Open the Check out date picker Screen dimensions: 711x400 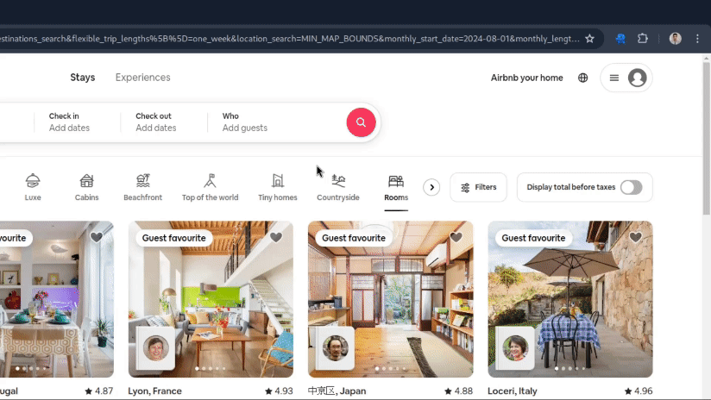(164, 122)
